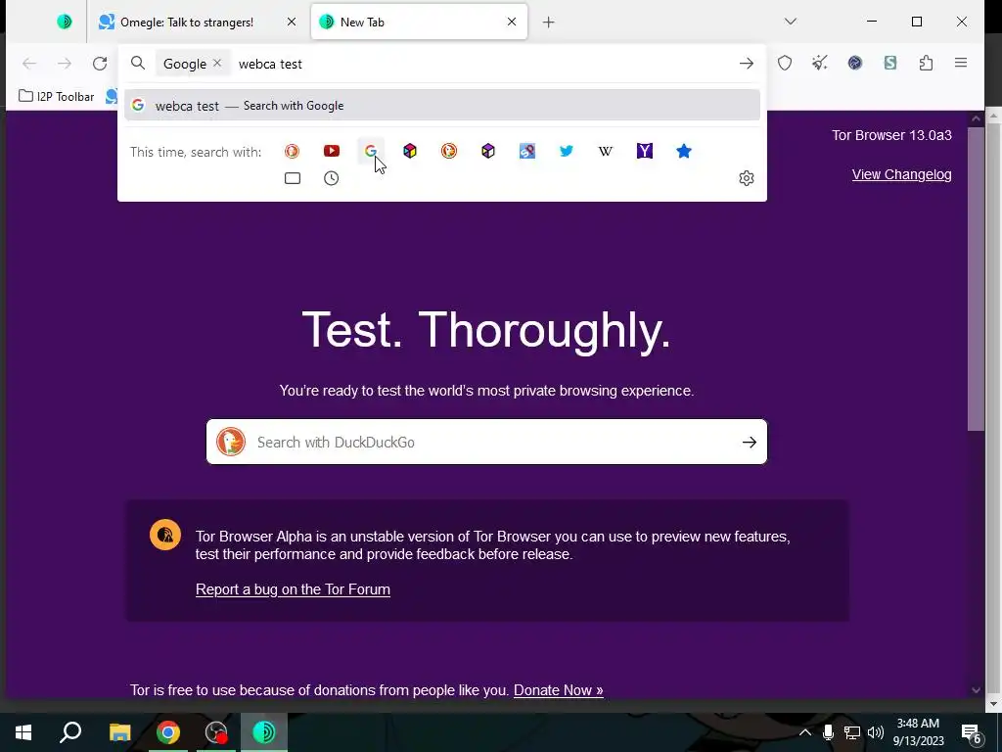The height and width of the screenshot is (752, 1002).
Task: Select the colorful cube search engine icon
Action: [410, 151]
